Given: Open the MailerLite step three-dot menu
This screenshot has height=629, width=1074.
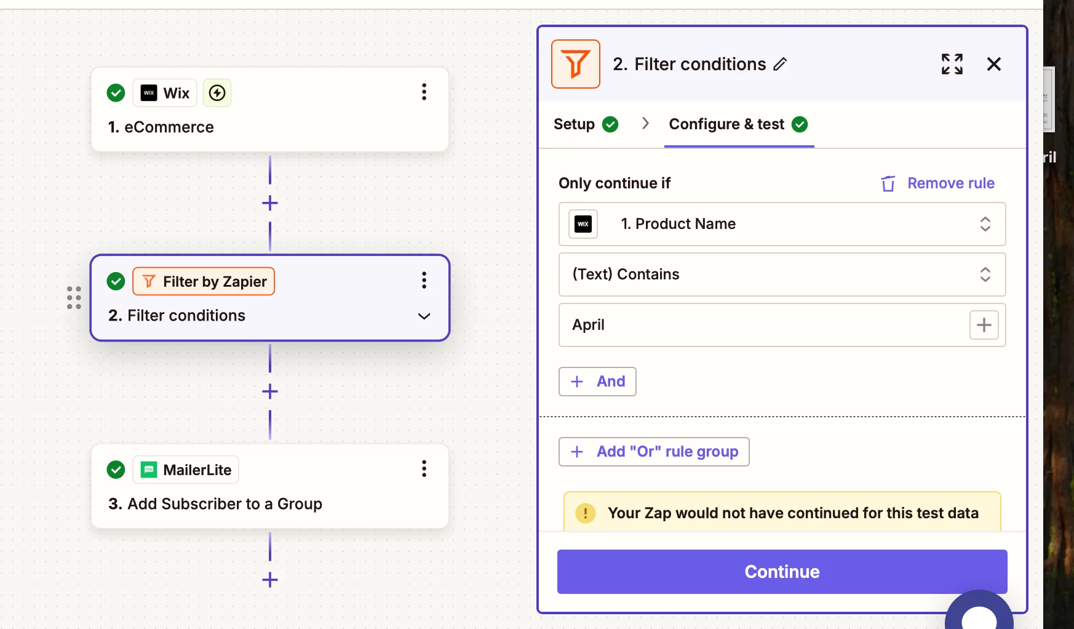Looking at the screenshot, I should coord(424,469).
